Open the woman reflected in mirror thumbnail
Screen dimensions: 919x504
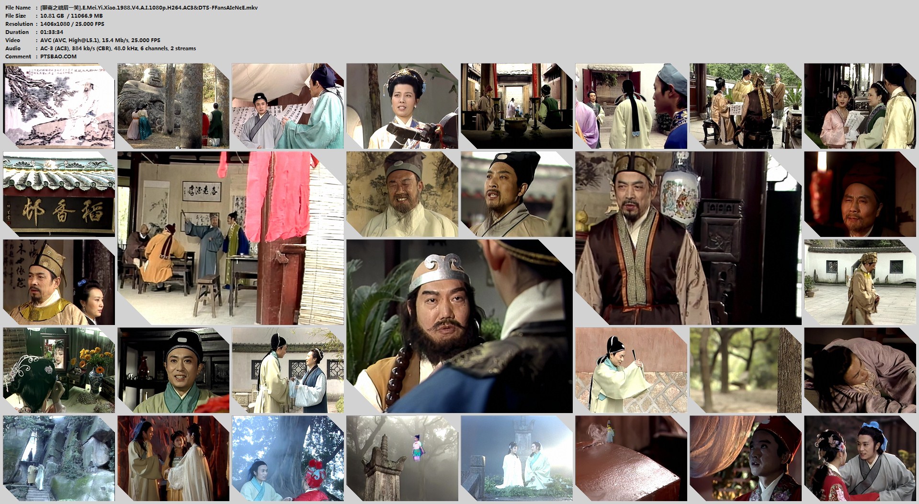tap(59, 370)
